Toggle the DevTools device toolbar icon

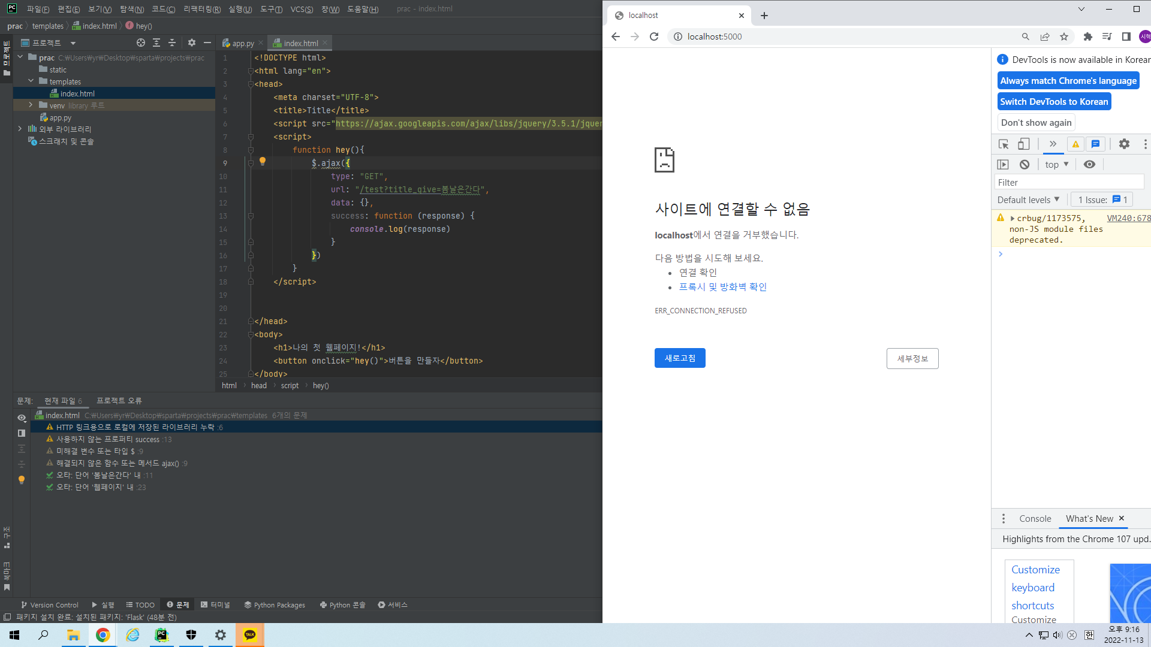[1024, 144]
